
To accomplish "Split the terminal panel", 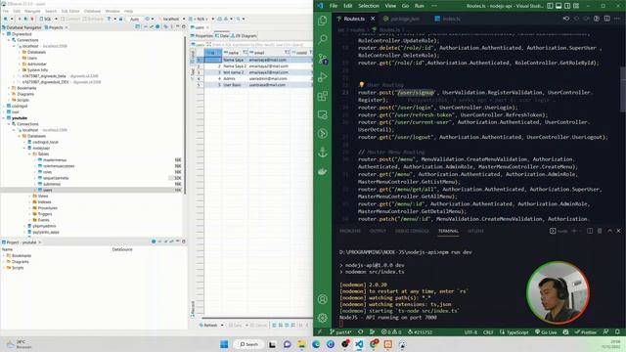I will point(590,231).
